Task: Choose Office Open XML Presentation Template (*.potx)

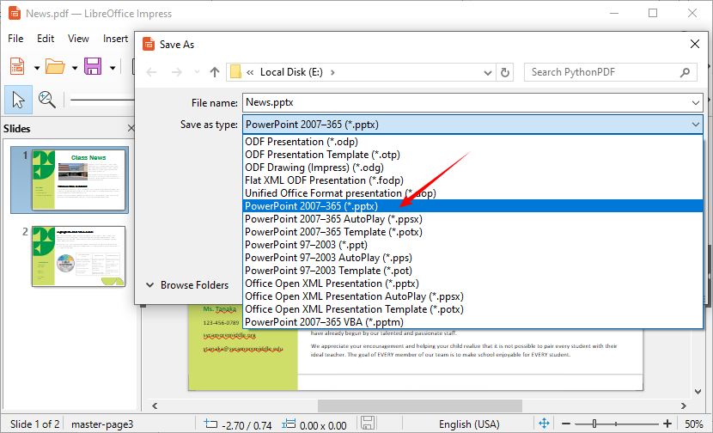Action: 473,308
